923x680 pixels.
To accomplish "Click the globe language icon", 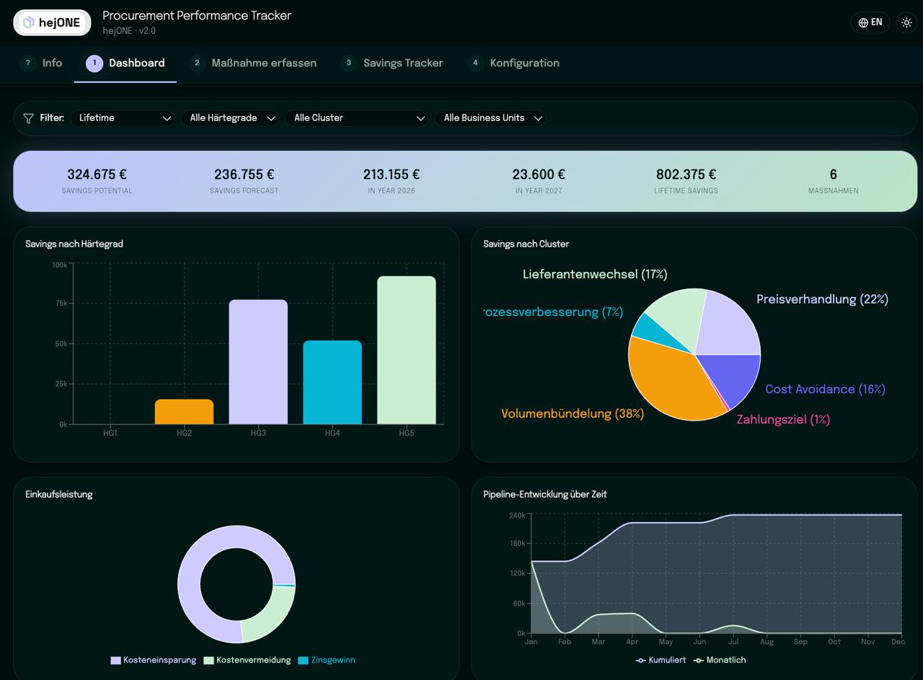I will click(x=863, y=22).
